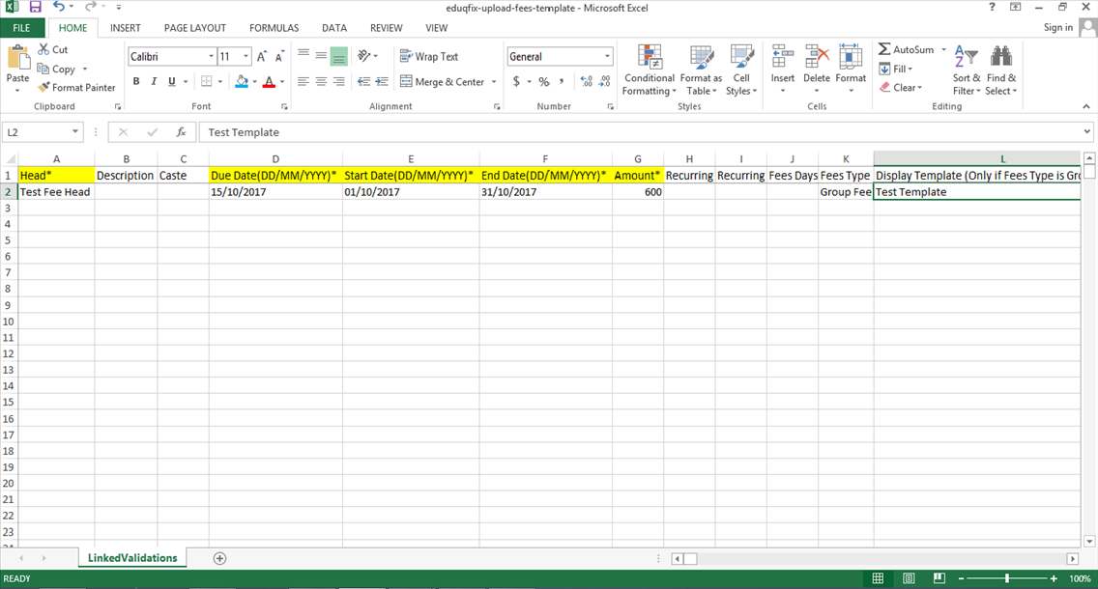
Task: Click the Save icon in quick access toolbar
Action: pyautogui.click(x=35, y=8)
